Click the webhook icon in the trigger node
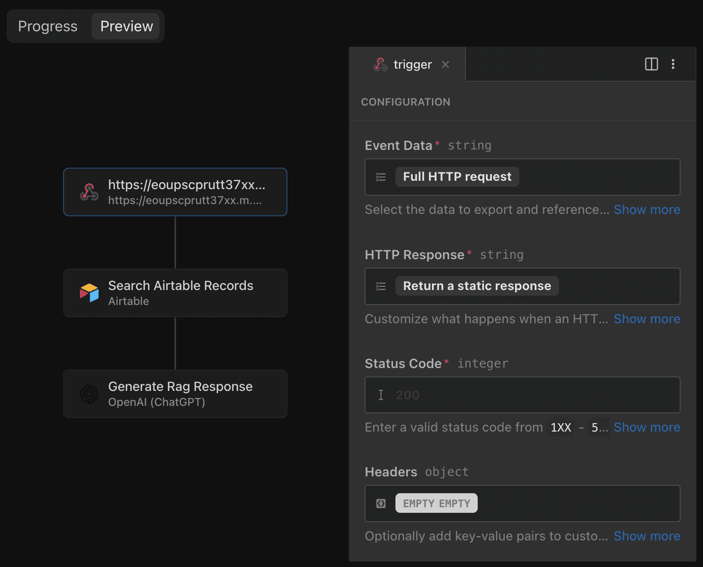Screen dimensions: 703x567 pyautogui.click(x=89, y=192)
